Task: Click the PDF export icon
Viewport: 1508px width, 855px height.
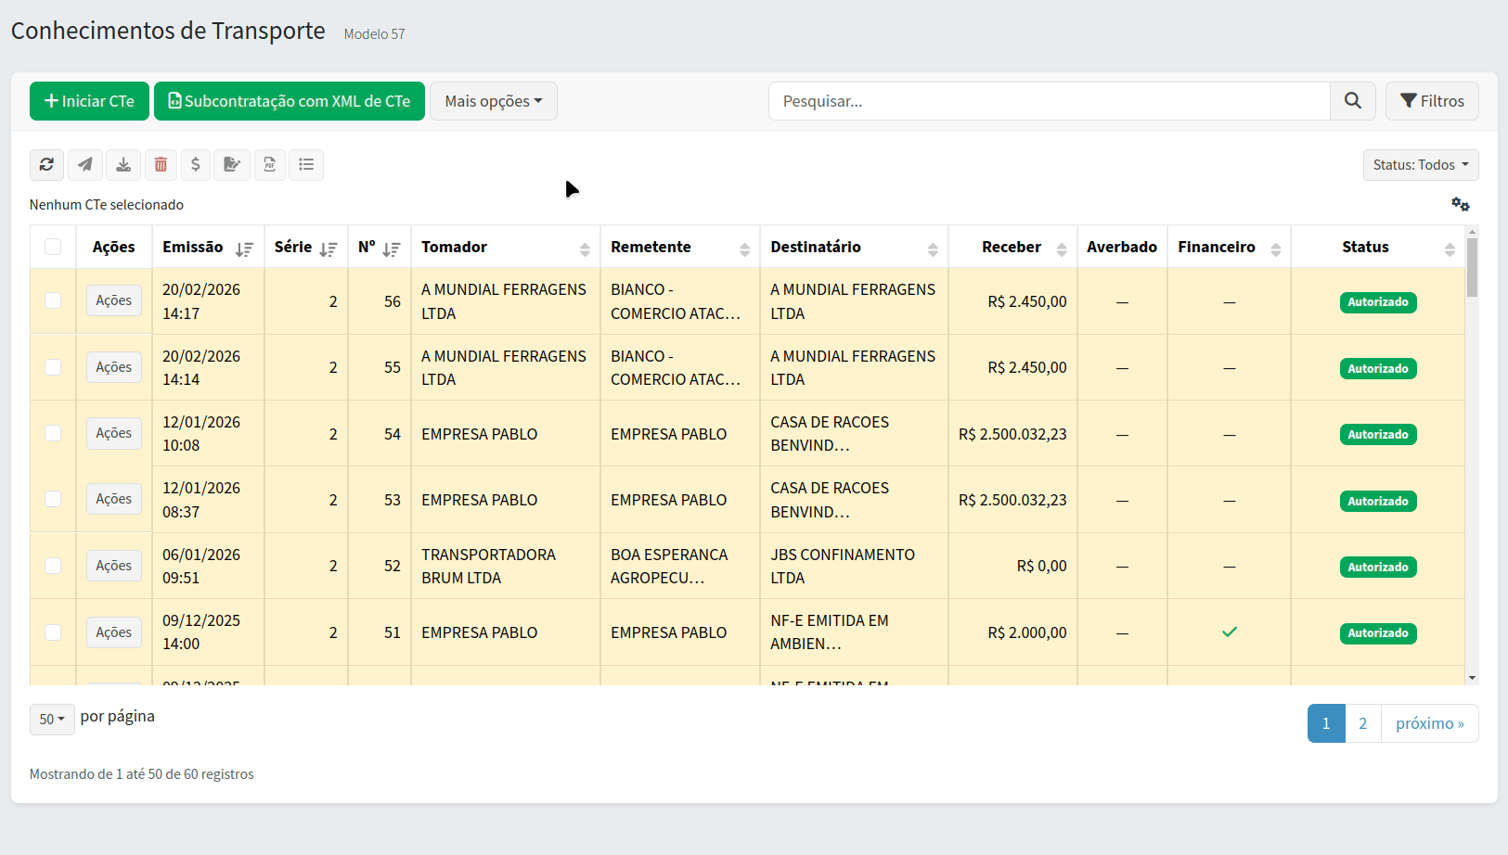Action: (x=270, y=165)
